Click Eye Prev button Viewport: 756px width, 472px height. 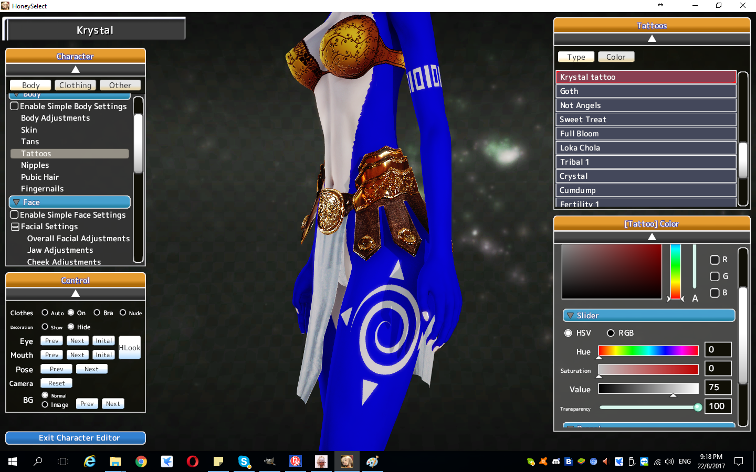pos(51,341)
